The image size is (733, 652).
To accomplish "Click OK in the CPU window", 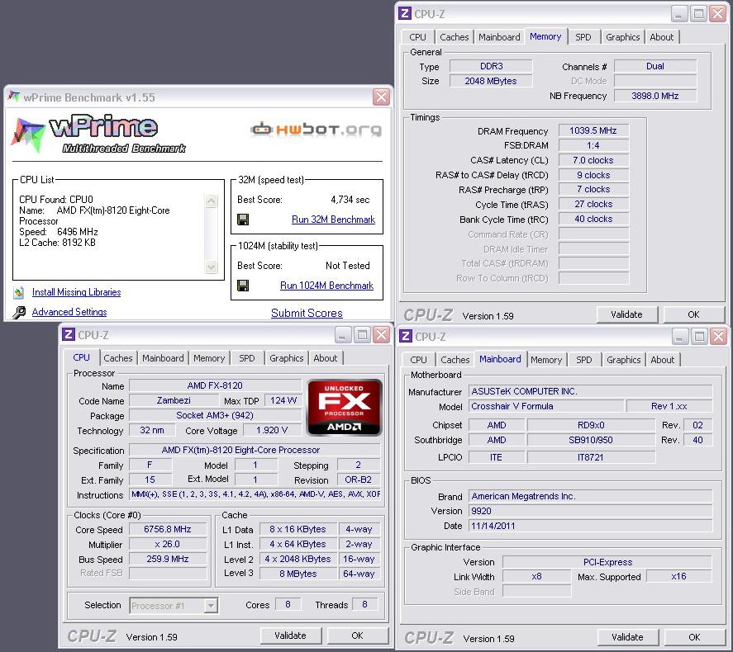I will point(357,635).
